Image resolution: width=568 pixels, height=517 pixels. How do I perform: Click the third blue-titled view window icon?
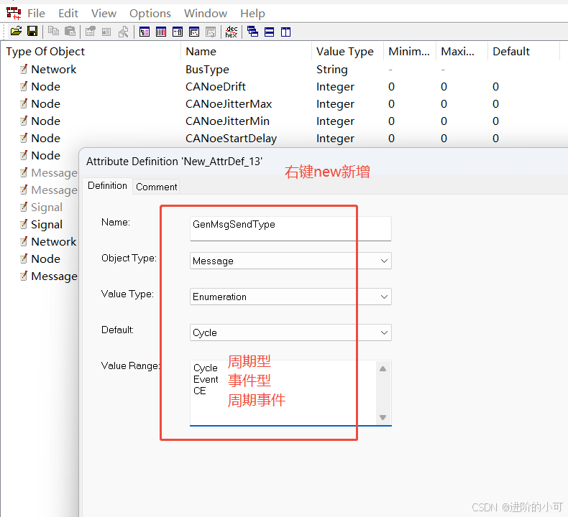pyautogui.click(x=178, y=32)
